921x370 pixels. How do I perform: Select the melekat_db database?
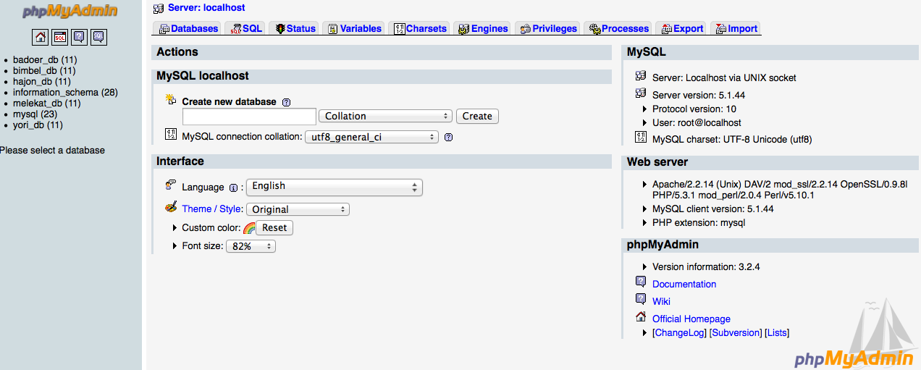(37, 104)
